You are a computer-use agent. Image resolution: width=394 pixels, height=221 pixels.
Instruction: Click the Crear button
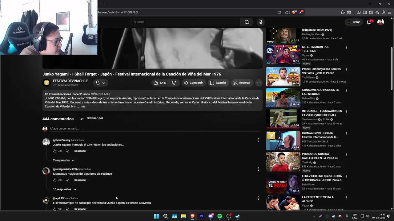coord(353,22)
